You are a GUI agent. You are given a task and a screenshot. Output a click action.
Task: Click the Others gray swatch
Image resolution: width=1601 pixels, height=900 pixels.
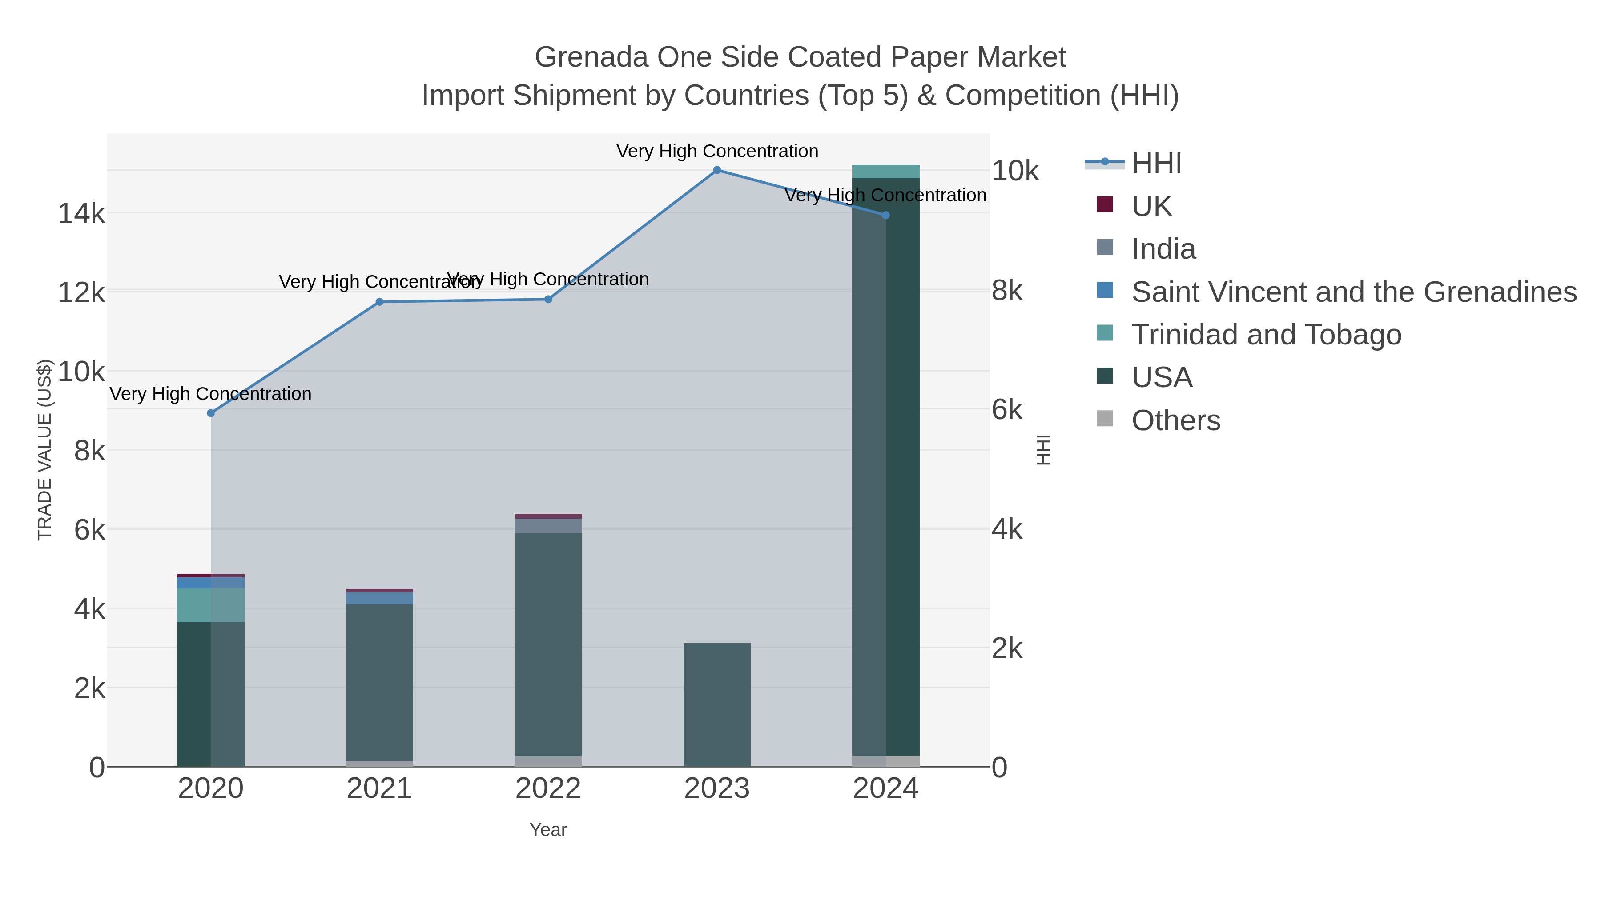(1104, 419)
